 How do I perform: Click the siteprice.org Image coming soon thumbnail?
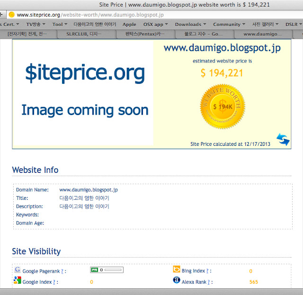pos(83,93)
